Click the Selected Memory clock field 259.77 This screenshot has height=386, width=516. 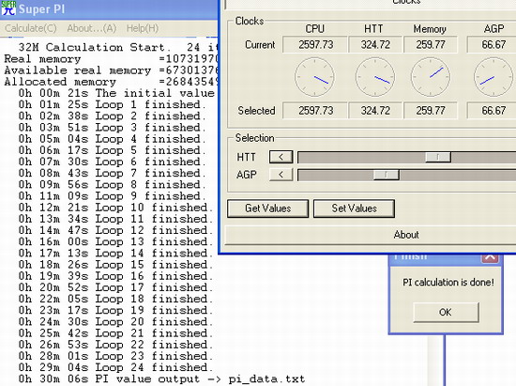431,110
